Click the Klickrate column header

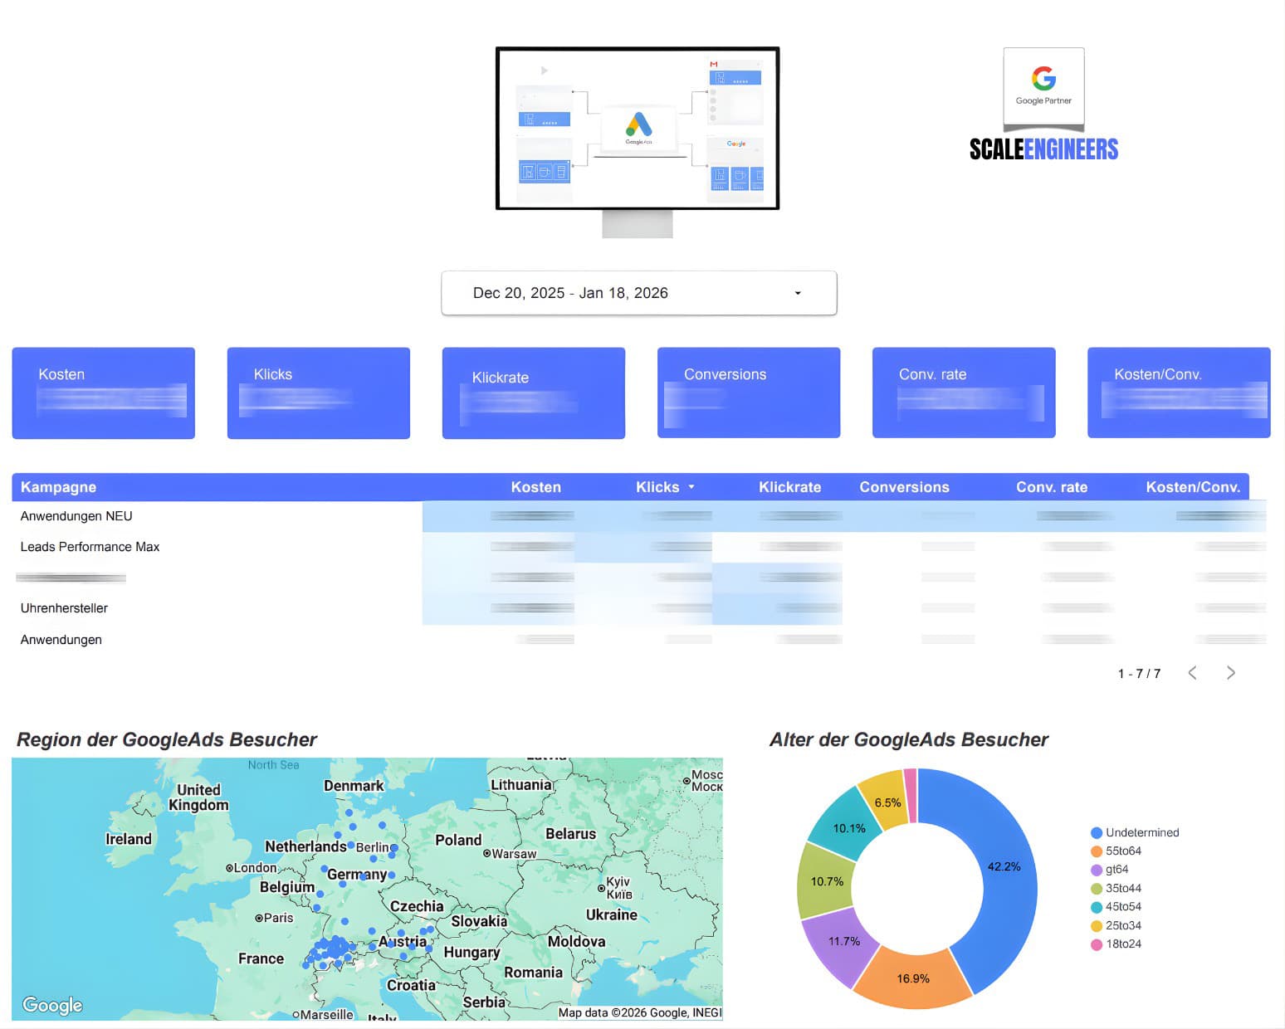click(789, 487)
